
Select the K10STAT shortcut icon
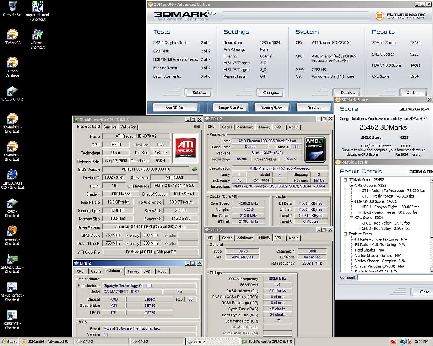tap(12, 320)
